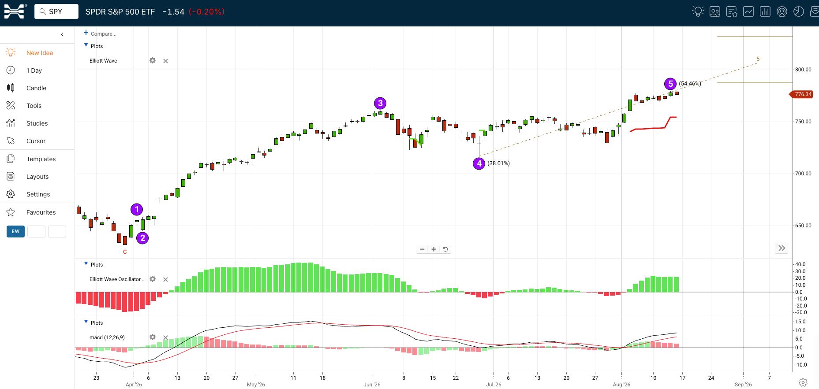
Task: Click the macd (12,26,9) label
Action: tap(107, 337)
